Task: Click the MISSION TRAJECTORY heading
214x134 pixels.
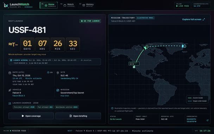Action: 123,18
